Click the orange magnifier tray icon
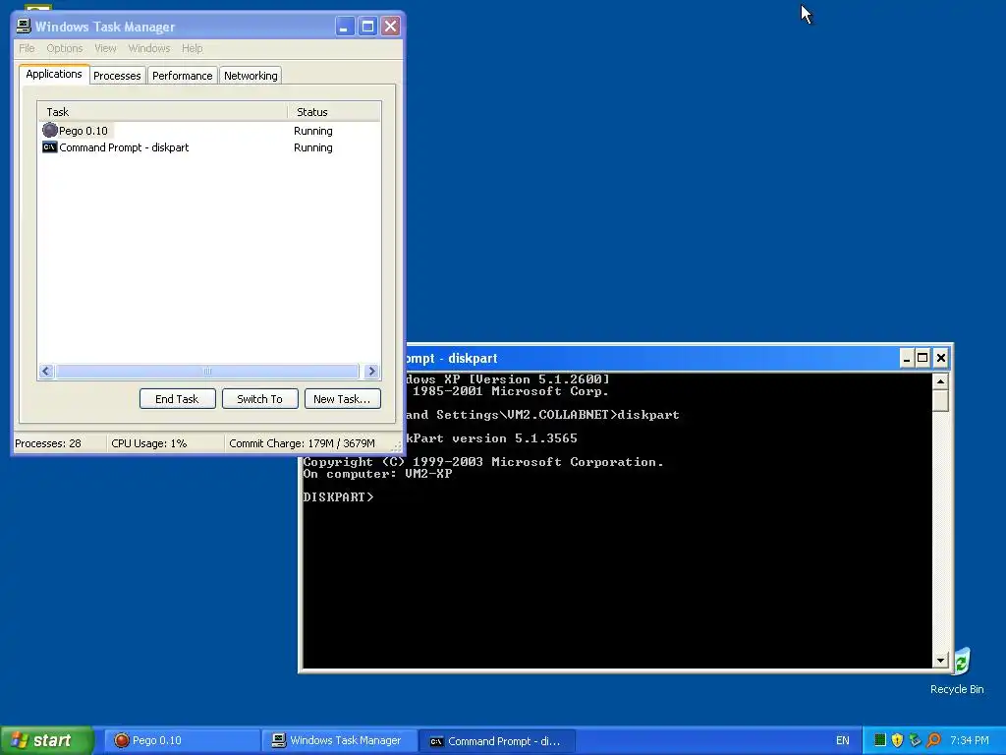This screenshot has width=1006, height=755. coord(933,740)
